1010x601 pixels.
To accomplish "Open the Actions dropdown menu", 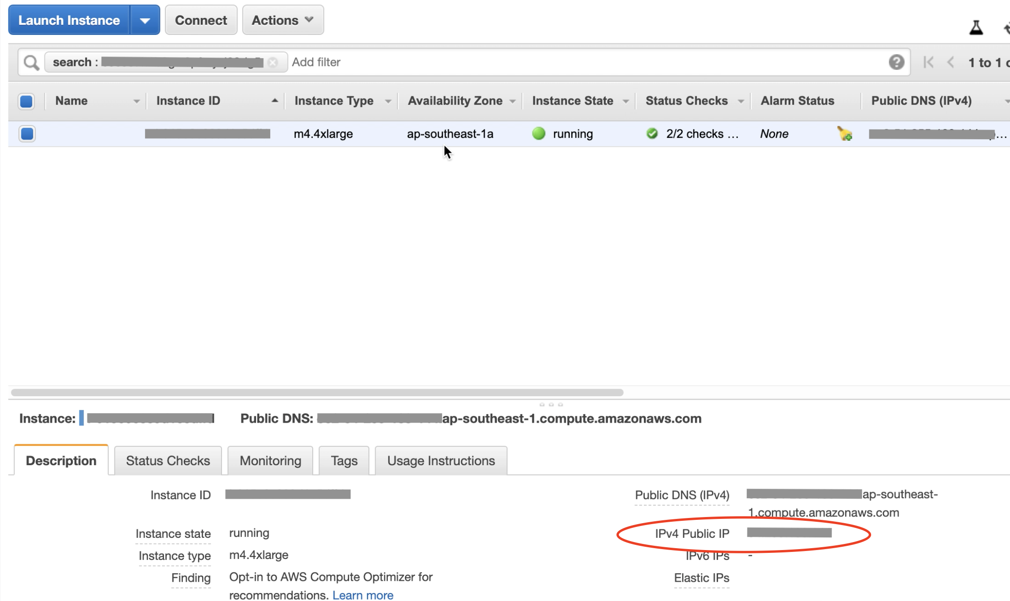I will click(282, 20).
